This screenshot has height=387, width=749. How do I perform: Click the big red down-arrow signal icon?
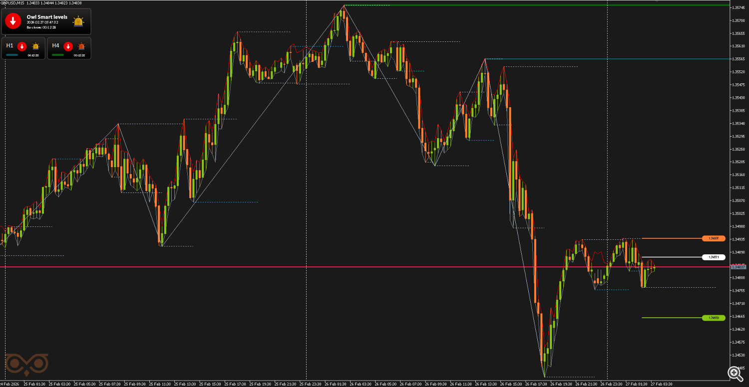(13, 21)
